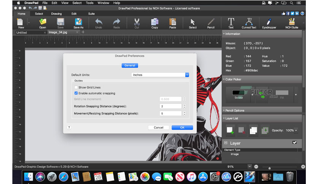Viewport: 318px width, 184px height.
Task: Click the Movement/Resizing Snapping Distance field
Action: point(170,114)
